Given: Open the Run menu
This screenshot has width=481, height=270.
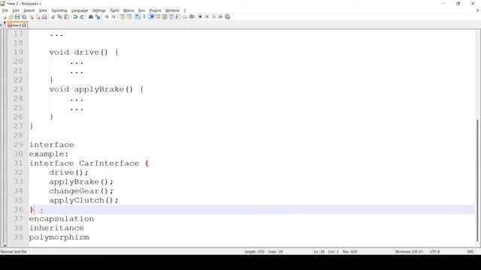Looking at the screenshot, I should [141, 10].
